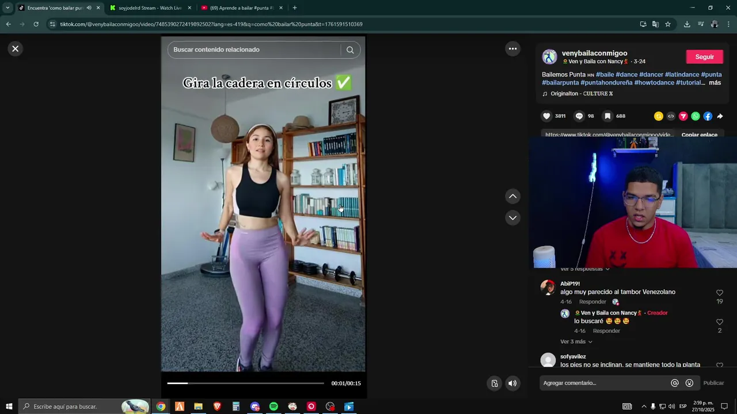Screen dimensions: 737x414
Task: Click the creator's avatar image
Action: [550, 57]
